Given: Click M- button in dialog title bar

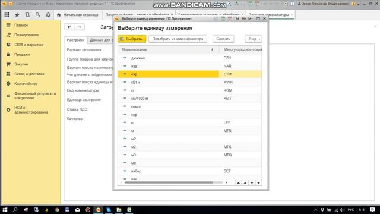Looking at the screenshot, I should pyautogui.click(x=251, y=18).
